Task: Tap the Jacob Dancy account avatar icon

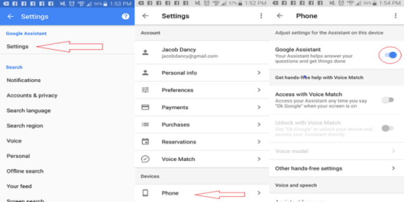Action: (145, 53)
